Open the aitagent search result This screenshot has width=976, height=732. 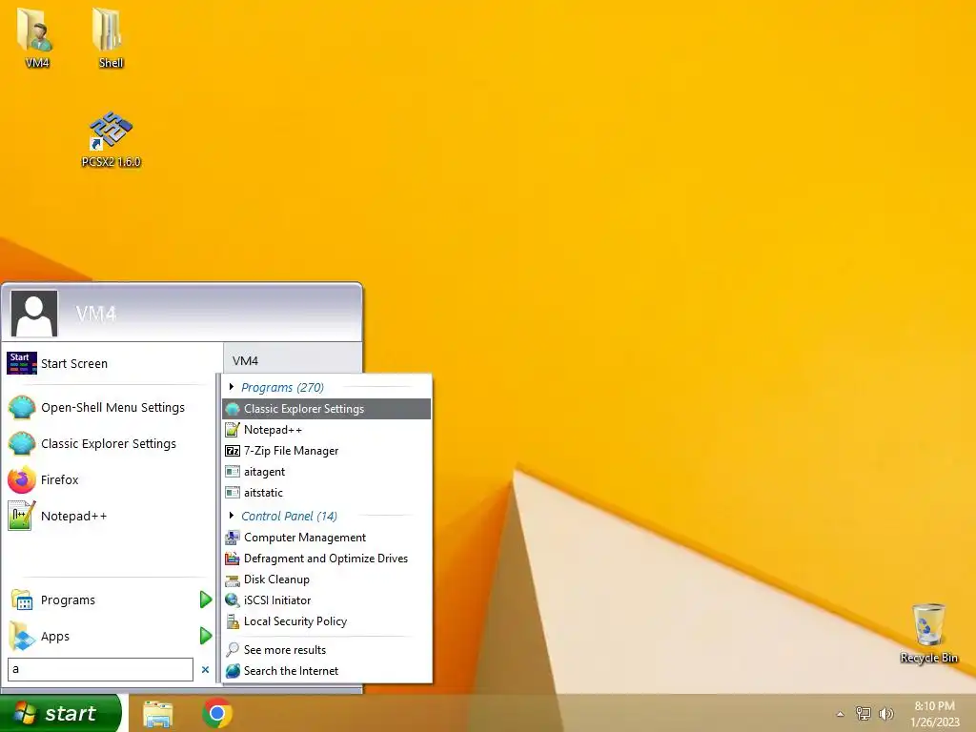click(327, 472)
